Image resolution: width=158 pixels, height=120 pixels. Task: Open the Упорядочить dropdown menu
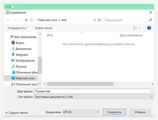click(x=18, y=28)
